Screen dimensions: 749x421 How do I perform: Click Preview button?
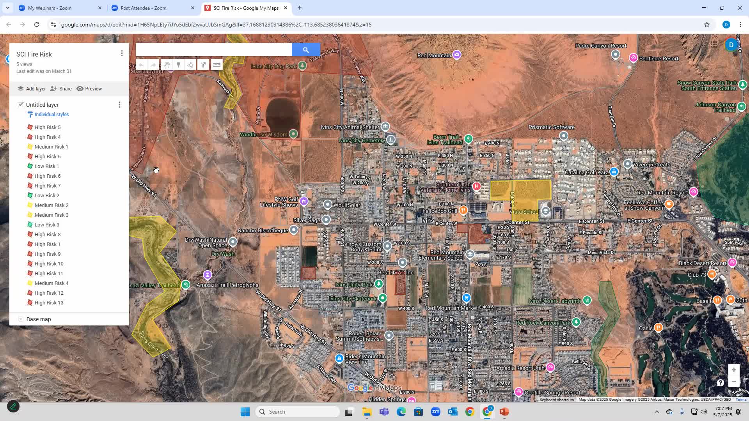(89, 89)
